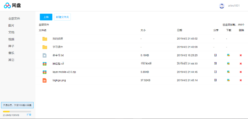Select 视频 category in the sidebar
Viewport: 248px width, 119px height.
[11, 39]
